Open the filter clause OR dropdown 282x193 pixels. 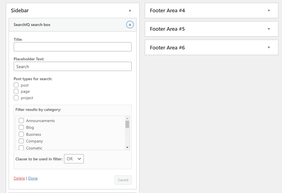point(74,159)
